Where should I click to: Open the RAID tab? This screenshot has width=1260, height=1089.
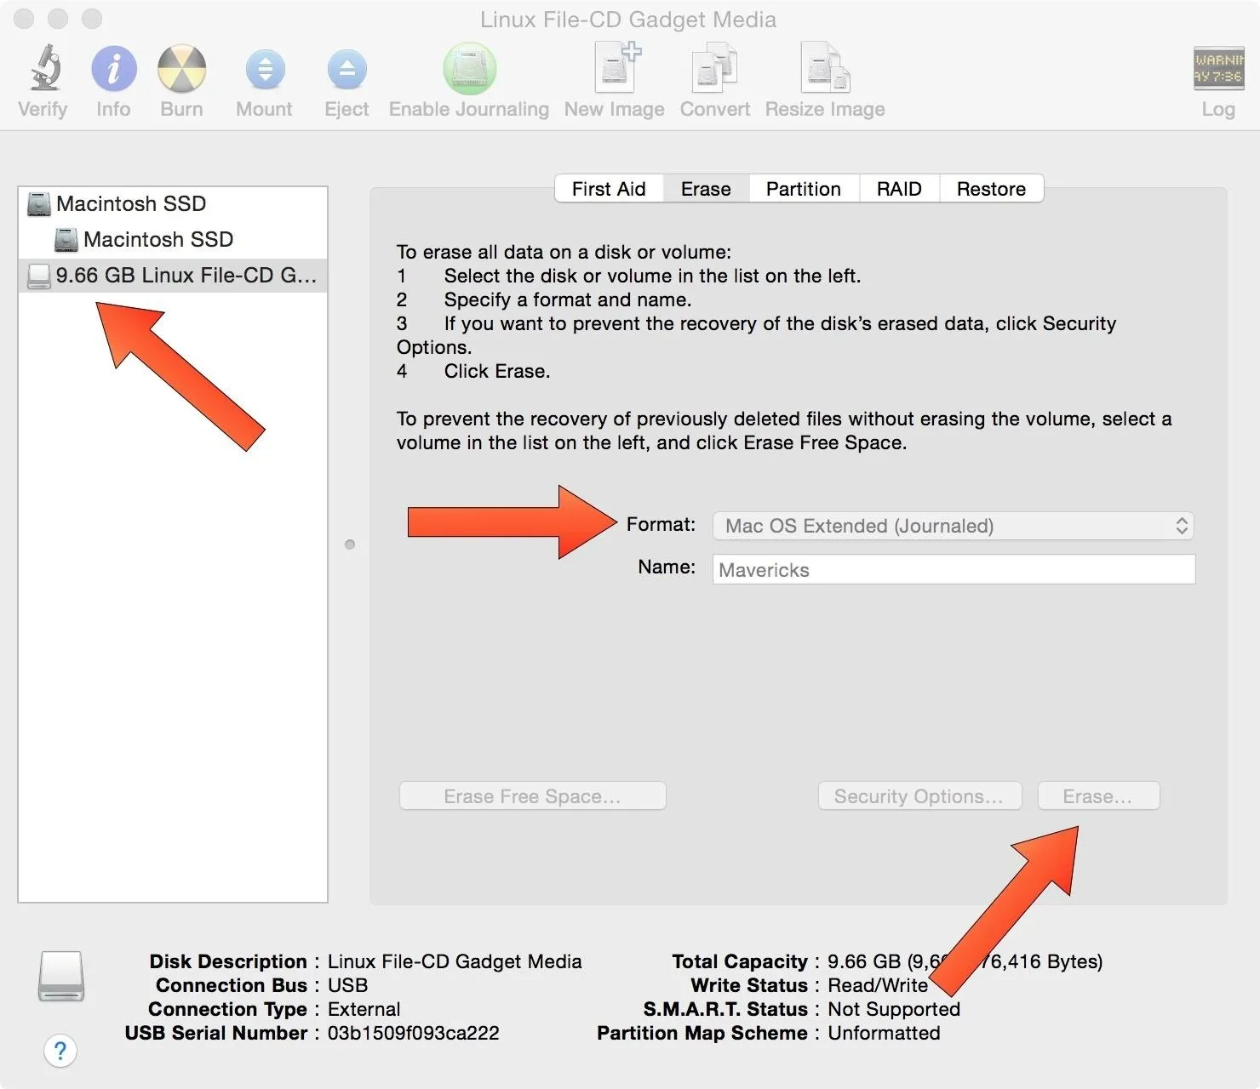tap(899, 189)
